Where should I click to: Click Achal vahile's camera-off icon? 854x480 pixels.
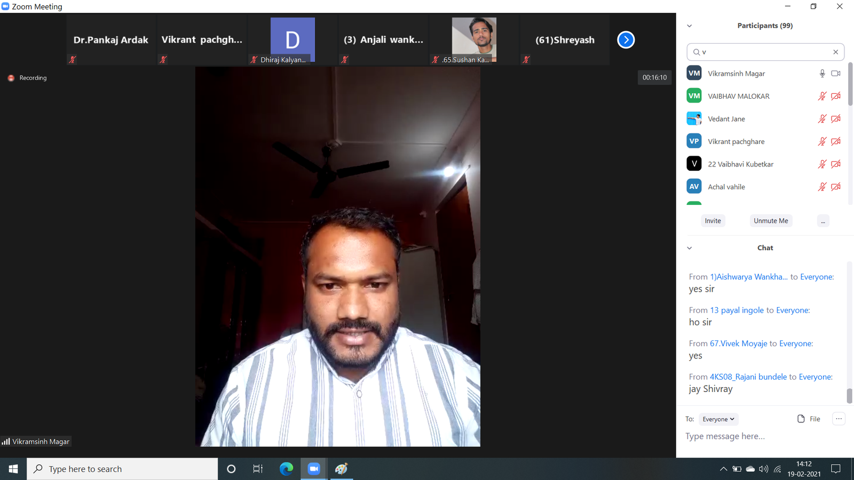tap(836, 187)
